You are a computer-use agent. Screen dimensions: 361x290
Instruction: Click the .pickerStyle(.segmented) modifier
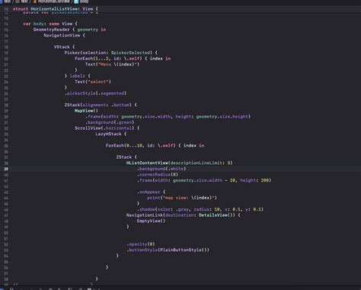[x=95, y=93]
